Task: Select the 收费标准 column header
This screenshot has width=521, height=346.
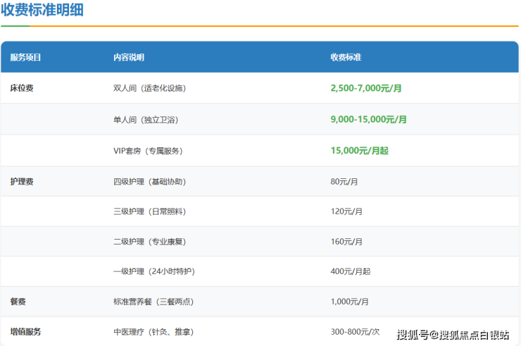Action: [346, 57]
